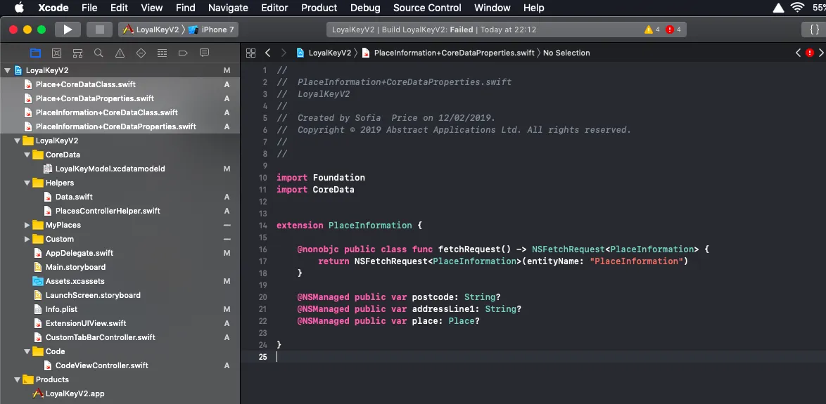
Task: Open the Debug navigator icon
Action: pyautogui.click(x=163, y=53)
